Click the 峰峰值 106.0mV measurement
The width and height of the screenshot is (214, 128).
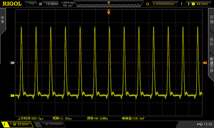click(133, 118)
